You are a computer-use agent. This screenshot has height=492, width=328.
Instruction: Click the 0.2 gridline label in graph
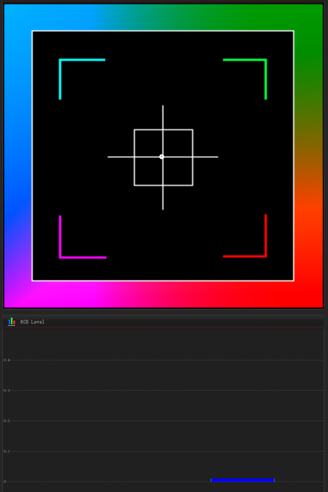7,421
